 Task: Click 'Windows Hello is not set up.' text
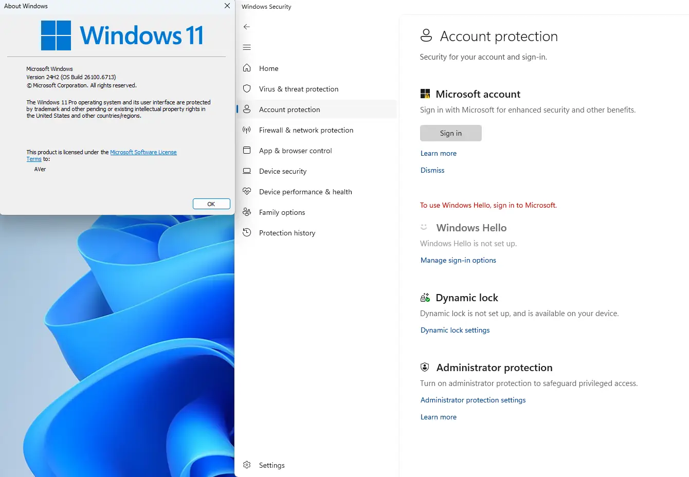coord(468,244)
